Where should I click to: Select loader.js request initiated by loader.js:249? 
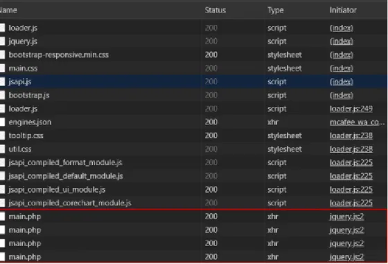coord(23,109)
